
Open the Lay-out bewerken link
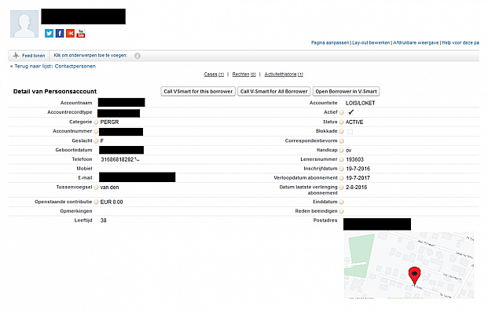pos(371,42)
